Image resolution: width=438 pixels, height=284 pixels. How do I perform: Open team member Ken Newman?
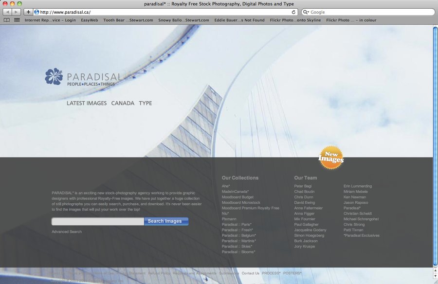(355, 197)
